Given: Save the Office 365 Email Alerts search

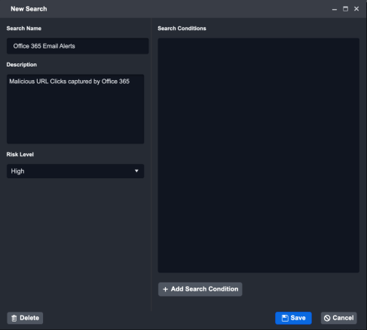Looking at the screenshot, I should point(293,318).
